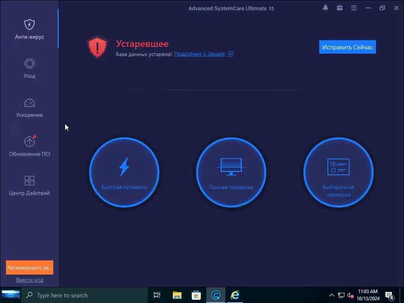
Task: Restore down the Advanced SystemCare window
Action: pyautogui.click(x=382, y=8)
